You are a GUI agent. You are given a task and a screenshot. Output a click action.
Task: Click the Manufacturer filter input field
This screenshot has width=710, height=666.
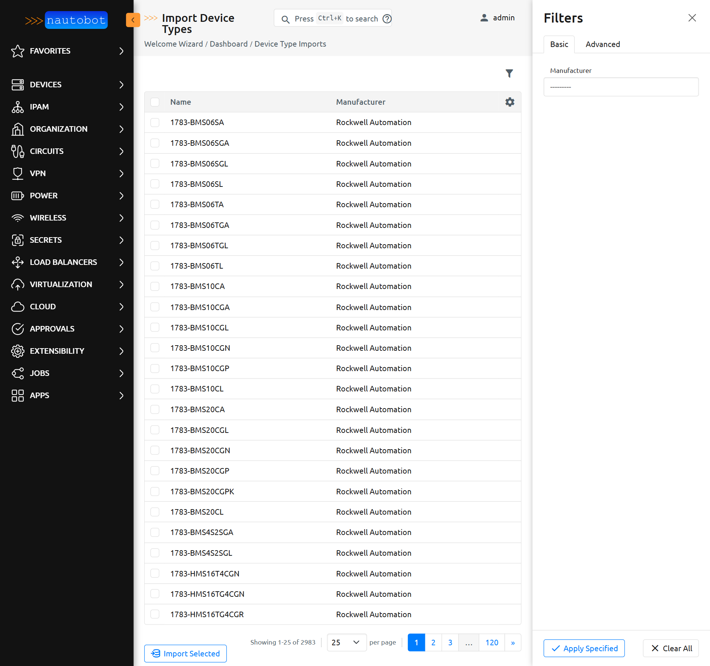[621, 87]
